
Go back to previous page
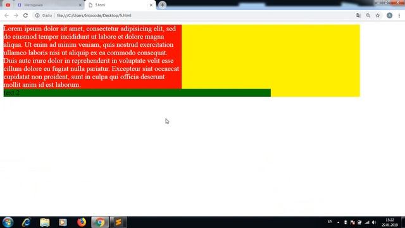(x=6, y=15)
